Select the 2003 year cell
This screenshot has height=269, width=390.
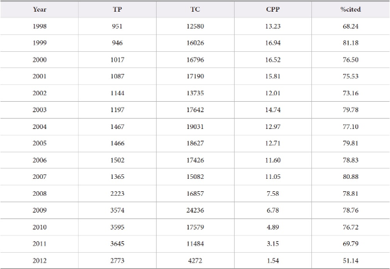[x=39, y=110]
